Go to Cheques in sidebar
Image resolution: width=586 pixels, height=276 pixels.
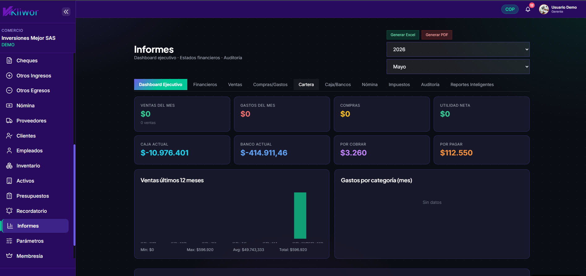[x=35, y=60]
